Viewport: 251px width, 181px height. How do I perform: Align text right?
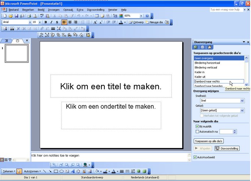[x=75, y=22]
